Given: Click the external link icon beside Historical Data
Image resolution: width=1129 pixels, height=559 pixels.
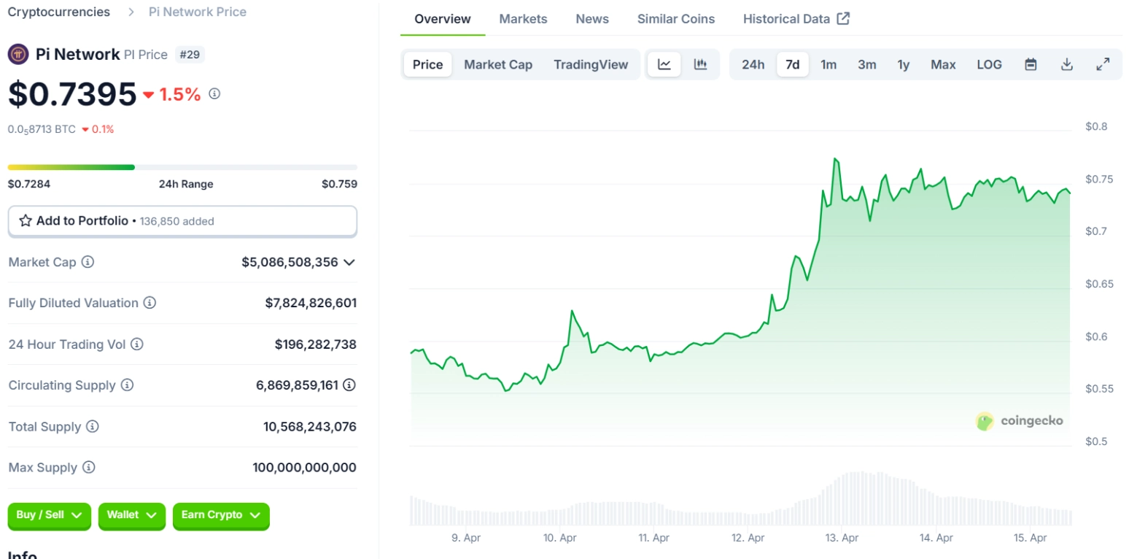Looking at the screenshot, I should [x=843, y=19].
